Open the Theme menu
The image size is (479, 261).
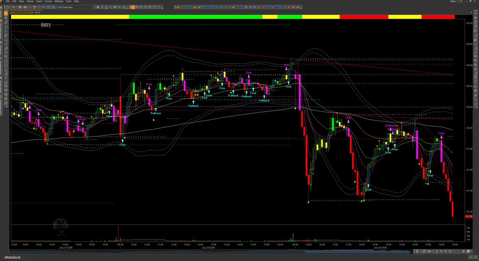coord(30,1)
